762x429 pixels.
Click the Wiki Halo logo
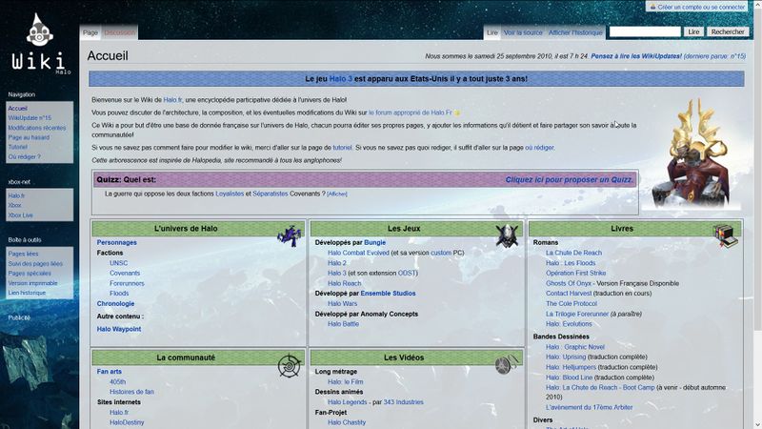(40, 44)
